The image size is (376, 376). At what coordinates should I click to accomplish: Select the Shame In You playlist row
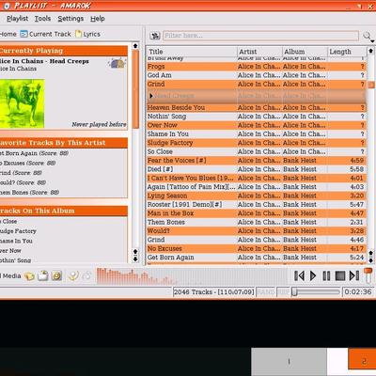click(x=257, y=133)
